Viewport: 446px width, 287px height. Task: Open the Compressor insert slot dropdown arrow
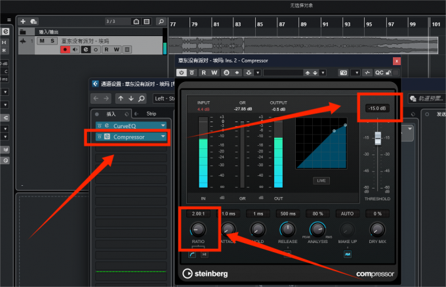(163, 137)
